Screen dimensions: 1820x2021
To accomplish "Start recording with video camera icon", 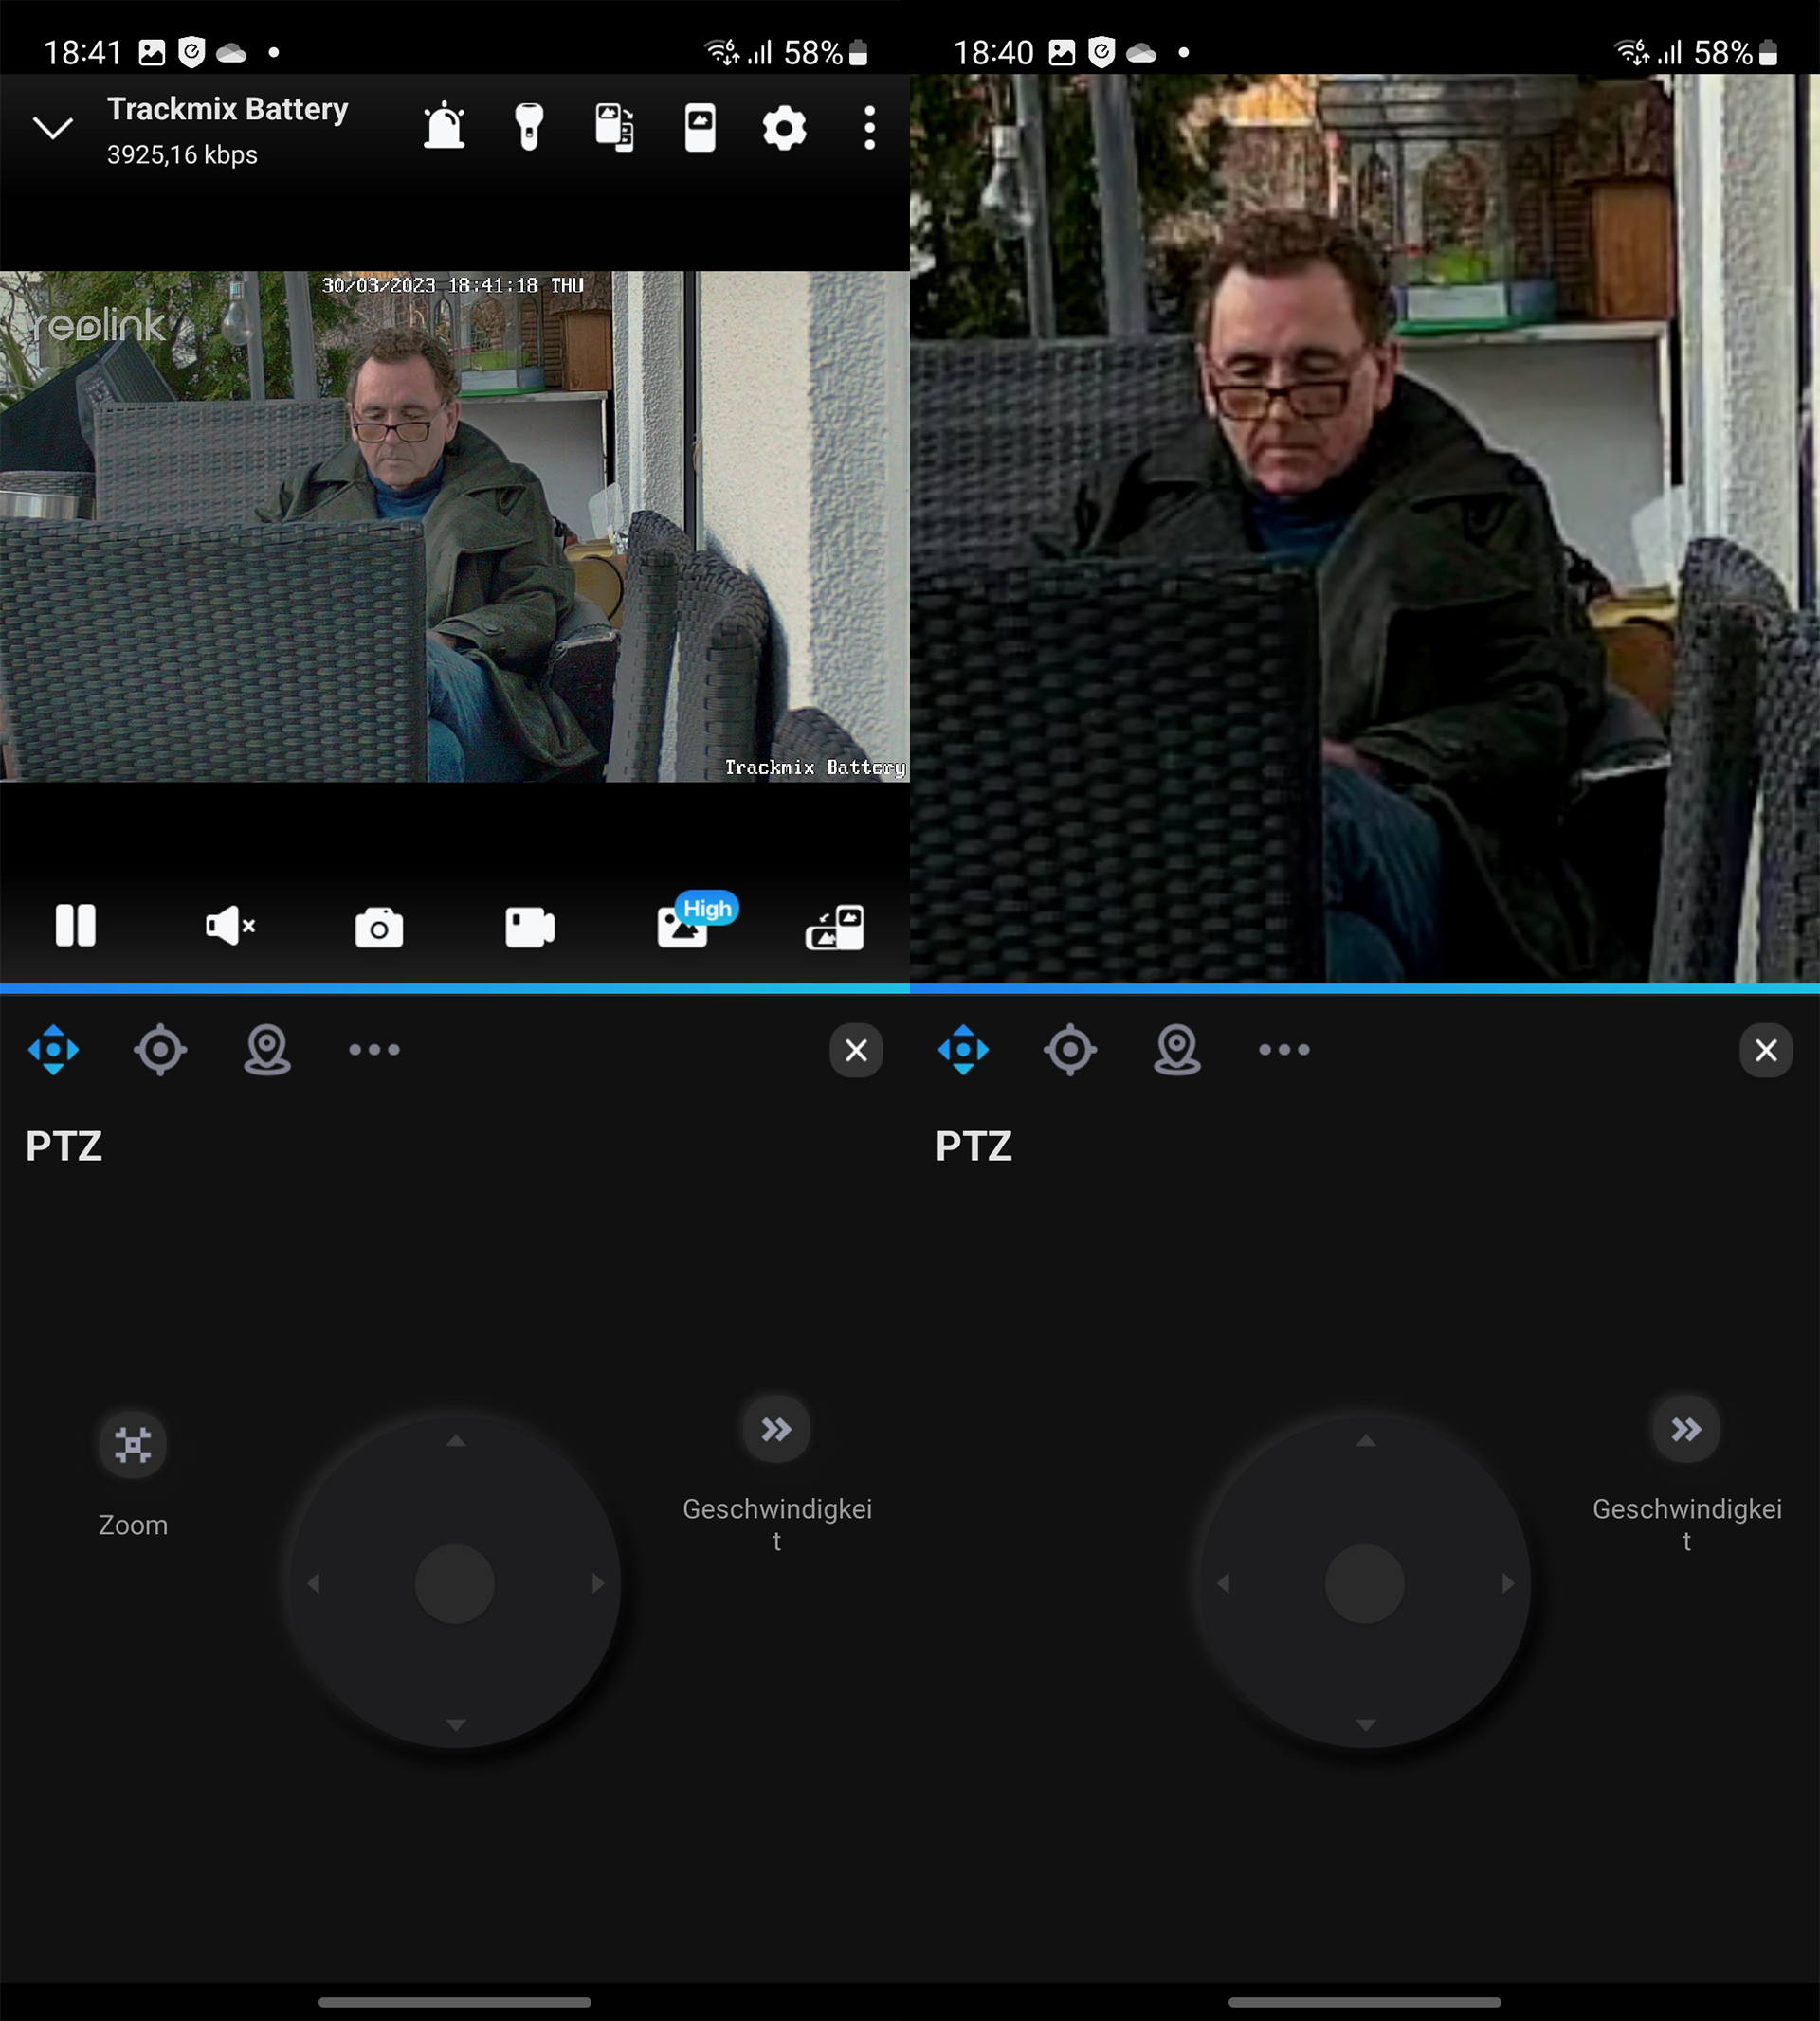I will click(x=530, y=928).
